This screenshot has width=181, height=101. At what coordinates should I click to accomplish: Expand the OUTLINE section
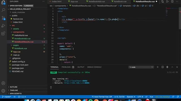tap(14, 87)
